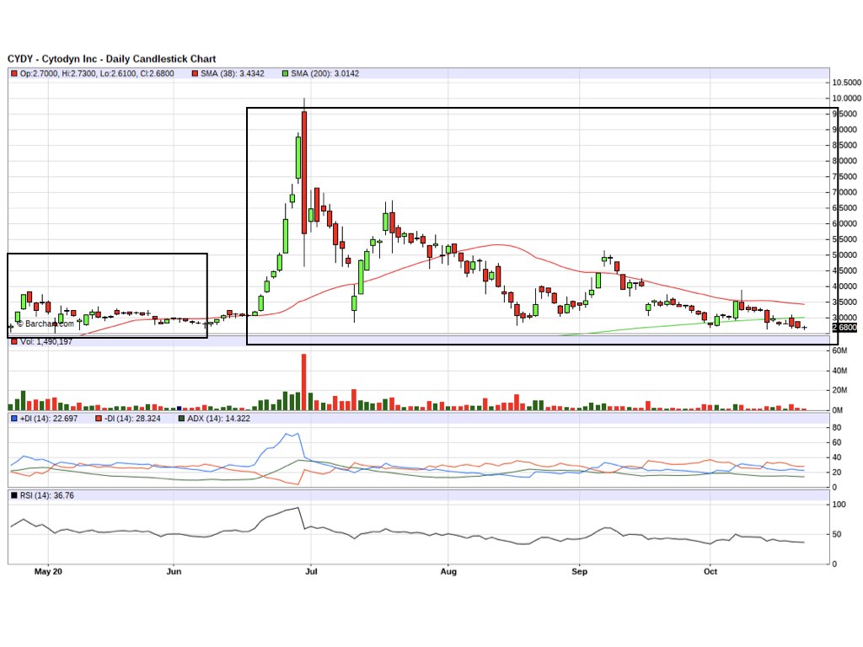
Task: Select the red SMA (38) legend icon
Action: pos(195,73)
